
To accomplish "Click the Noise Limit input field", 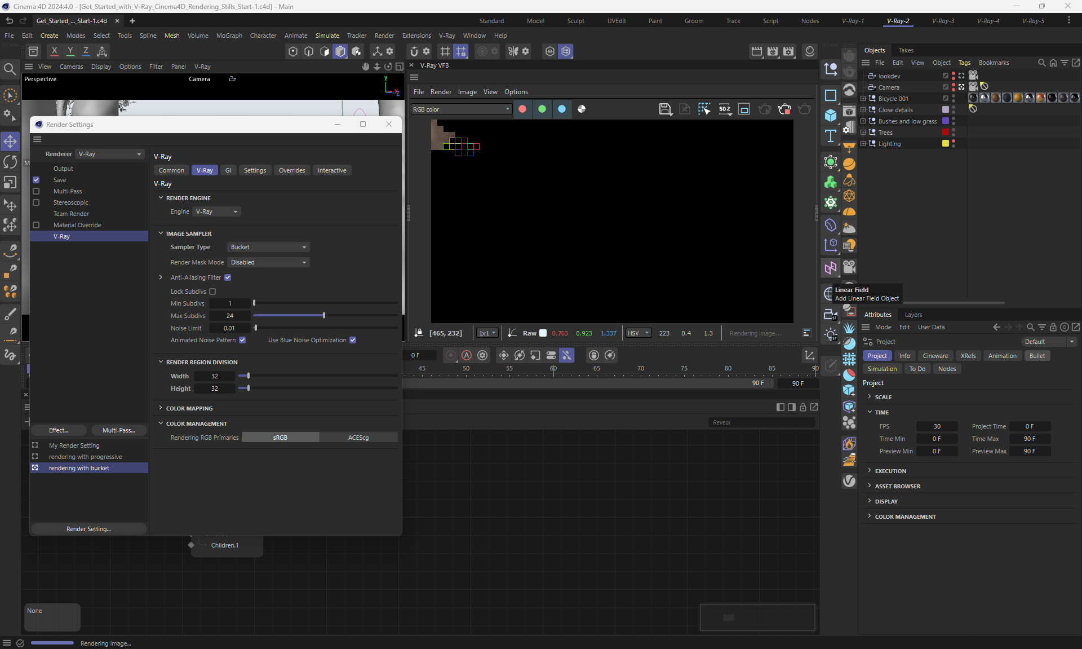I will (229, 328).
